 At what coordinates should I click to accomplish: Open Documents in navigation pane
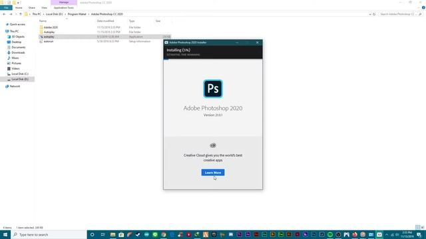click(x=19, y=47)
